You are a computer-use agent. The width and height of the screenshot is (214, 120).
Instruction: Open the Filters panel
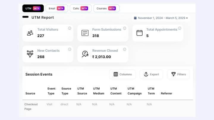point(178,74)
